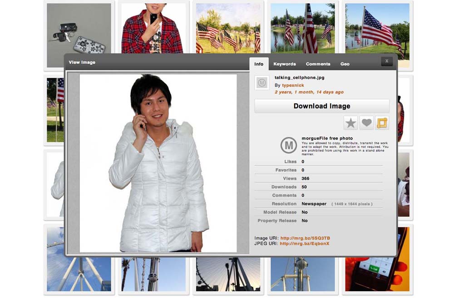Open the Ferris wheel hub blue sky thumbnail
454x298 pixels.
coord(302,274)
